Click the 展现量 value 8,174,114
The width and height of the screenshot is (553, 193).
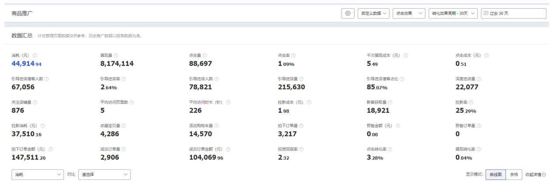(117, 64)
